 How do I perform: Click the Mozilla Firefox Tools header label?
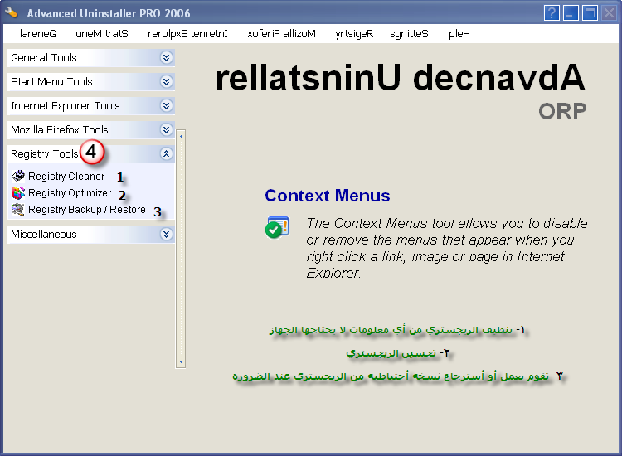(60, 129)
